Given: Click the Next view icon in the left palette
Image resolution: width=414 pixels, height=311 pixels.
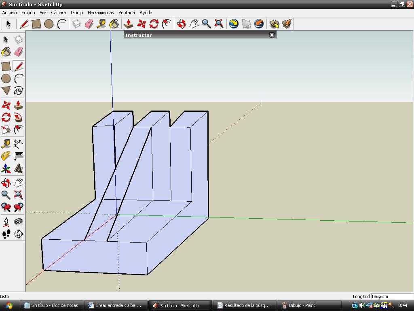Looking at the screenshot, I should pos(19,207).
